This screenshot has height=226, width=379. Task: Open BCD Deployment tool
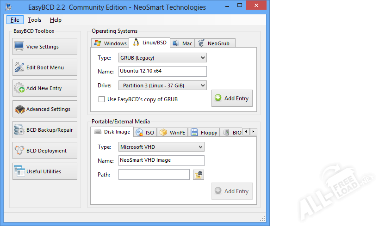(x=45, y=151)
